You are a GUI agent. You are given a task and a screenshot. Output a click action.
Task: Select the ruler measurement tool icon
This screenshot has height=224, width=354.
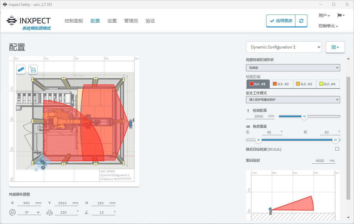[x=21, y=70]
